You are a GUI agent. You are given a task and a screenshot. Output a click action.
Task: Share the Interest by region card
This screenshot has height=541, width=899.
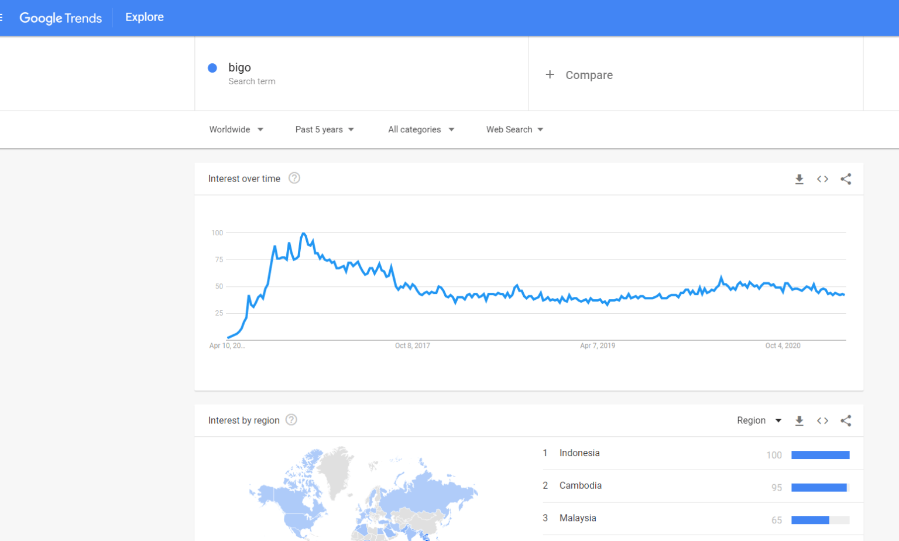click(x=846, y=421)
